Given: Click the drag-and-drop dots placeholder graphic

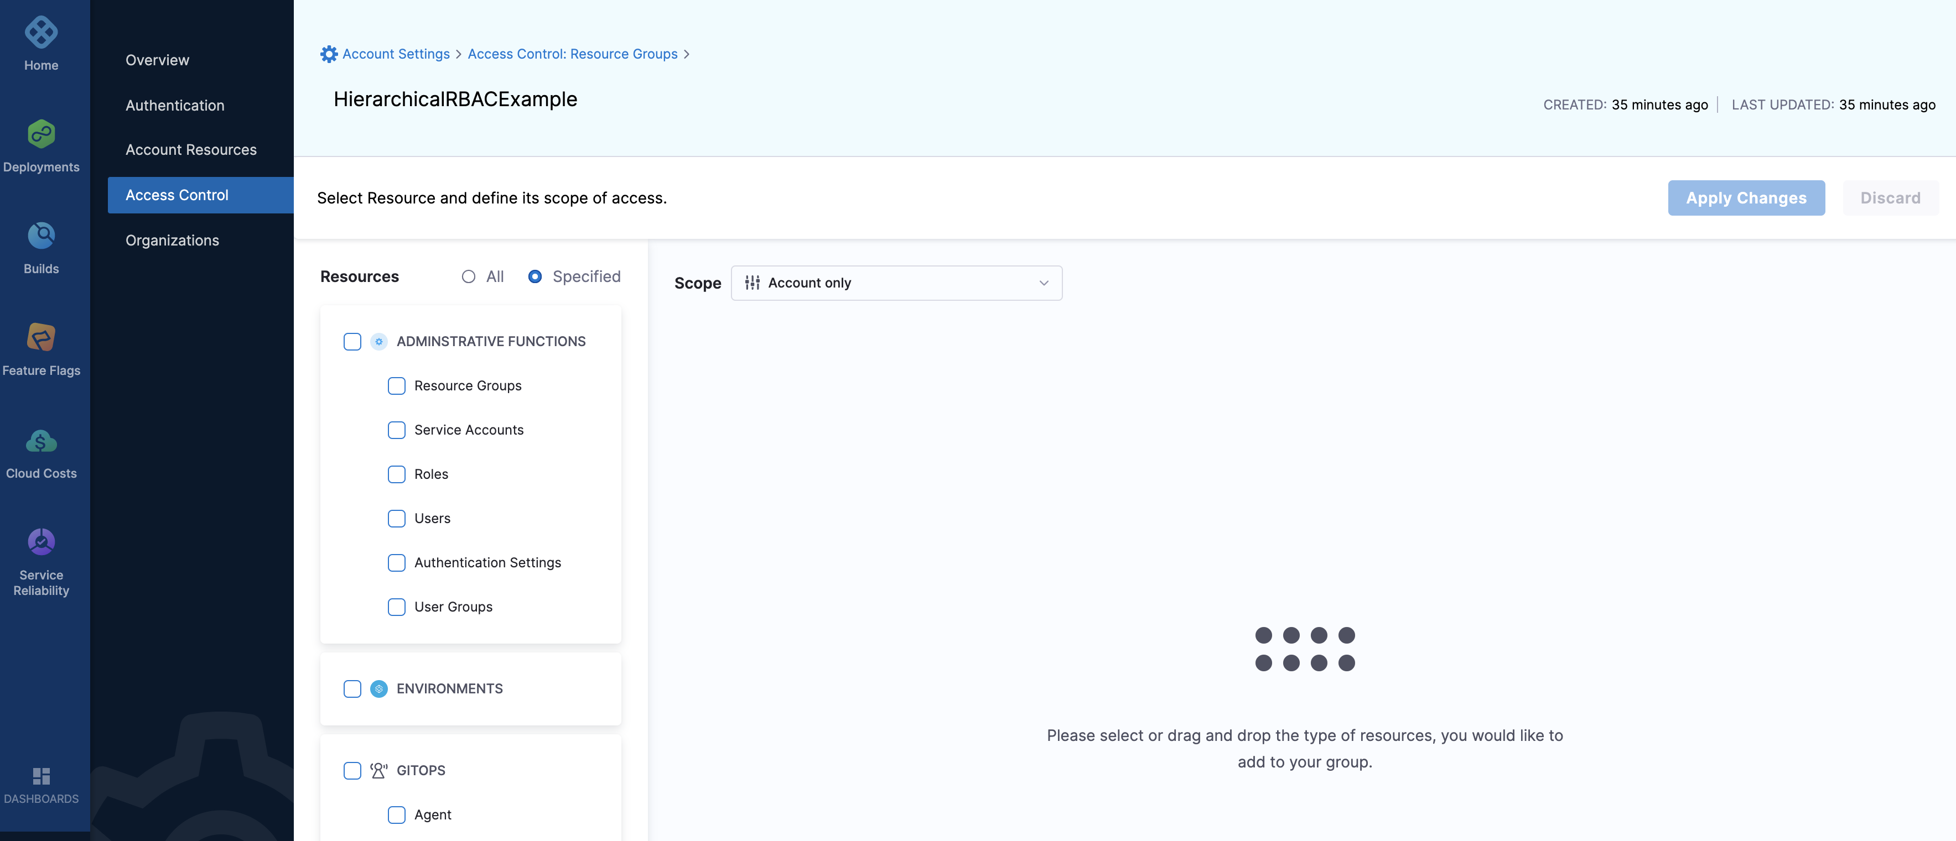Looking at the screenshot, I should (x=1305, y=650).
